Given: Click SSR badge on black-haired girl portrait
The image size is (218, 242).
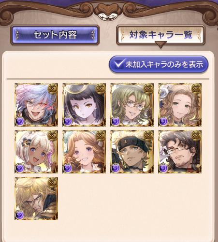Looking at the screenshot, I should [101, 88].
